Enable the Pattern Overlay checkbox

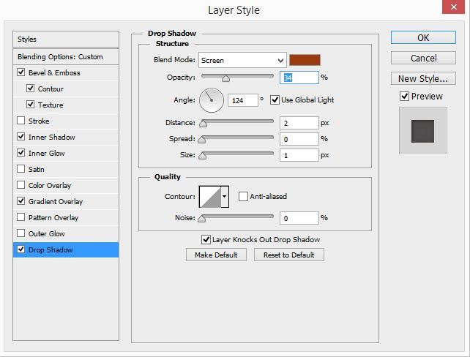(x=21, y=217)
